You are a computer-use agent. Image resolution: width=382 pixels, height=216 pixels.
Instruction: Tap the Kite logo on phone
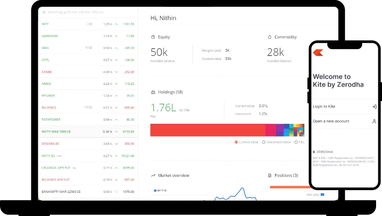(x=318, y=53)
